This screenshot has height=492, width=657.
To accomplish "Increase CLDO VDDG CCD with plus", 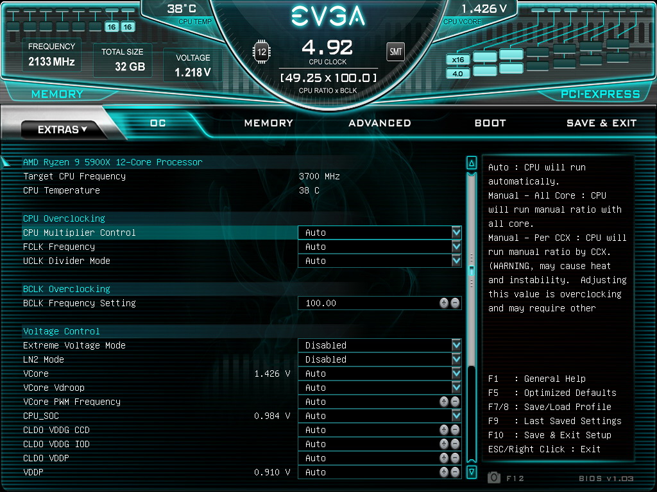I will [x=444, y=430].
